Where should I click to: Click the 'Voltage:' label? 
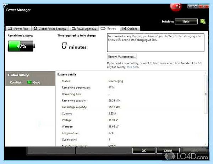coord(67,120)
